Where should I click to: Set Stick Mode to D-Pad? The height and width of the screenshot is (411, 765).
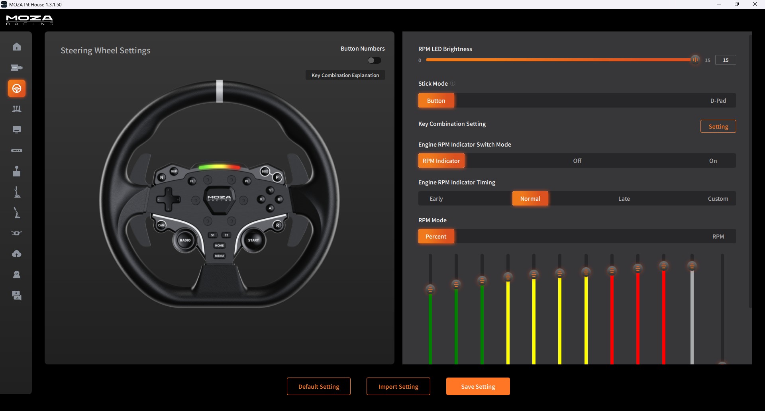click(718, 101)
